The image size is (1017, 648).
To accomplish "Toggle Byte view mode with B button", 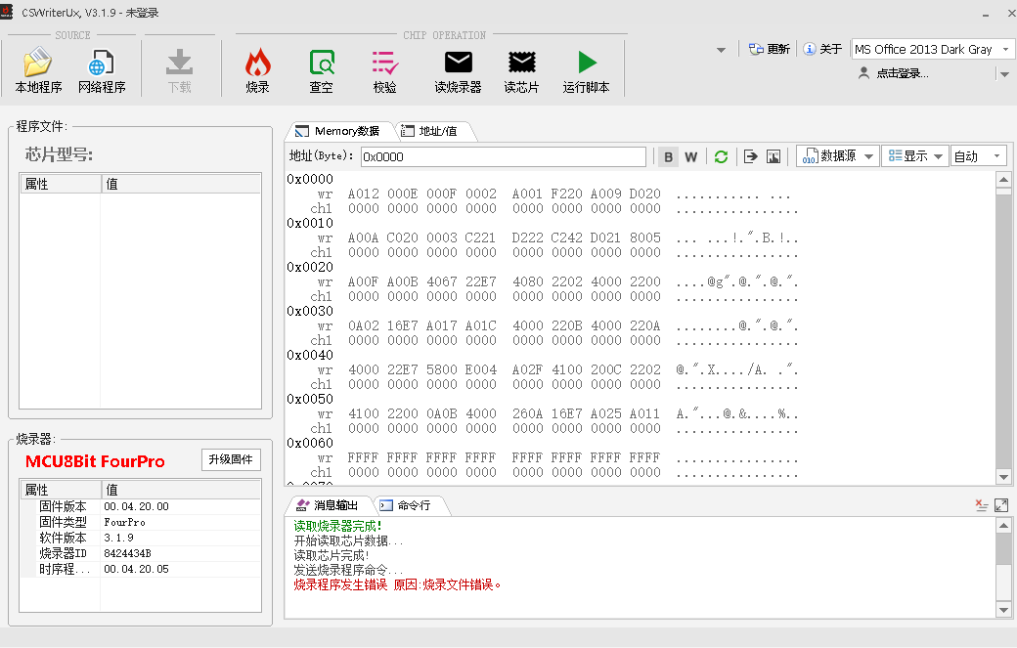I will (668, 156).
